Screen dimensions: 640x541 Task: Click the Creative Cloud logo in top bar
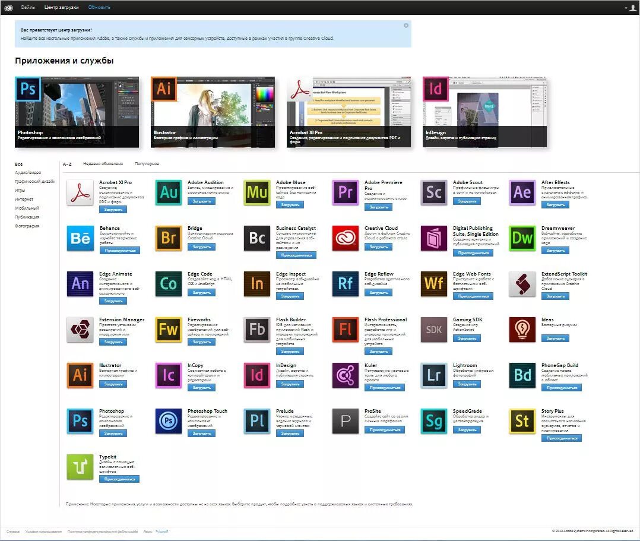click(8, 7)
